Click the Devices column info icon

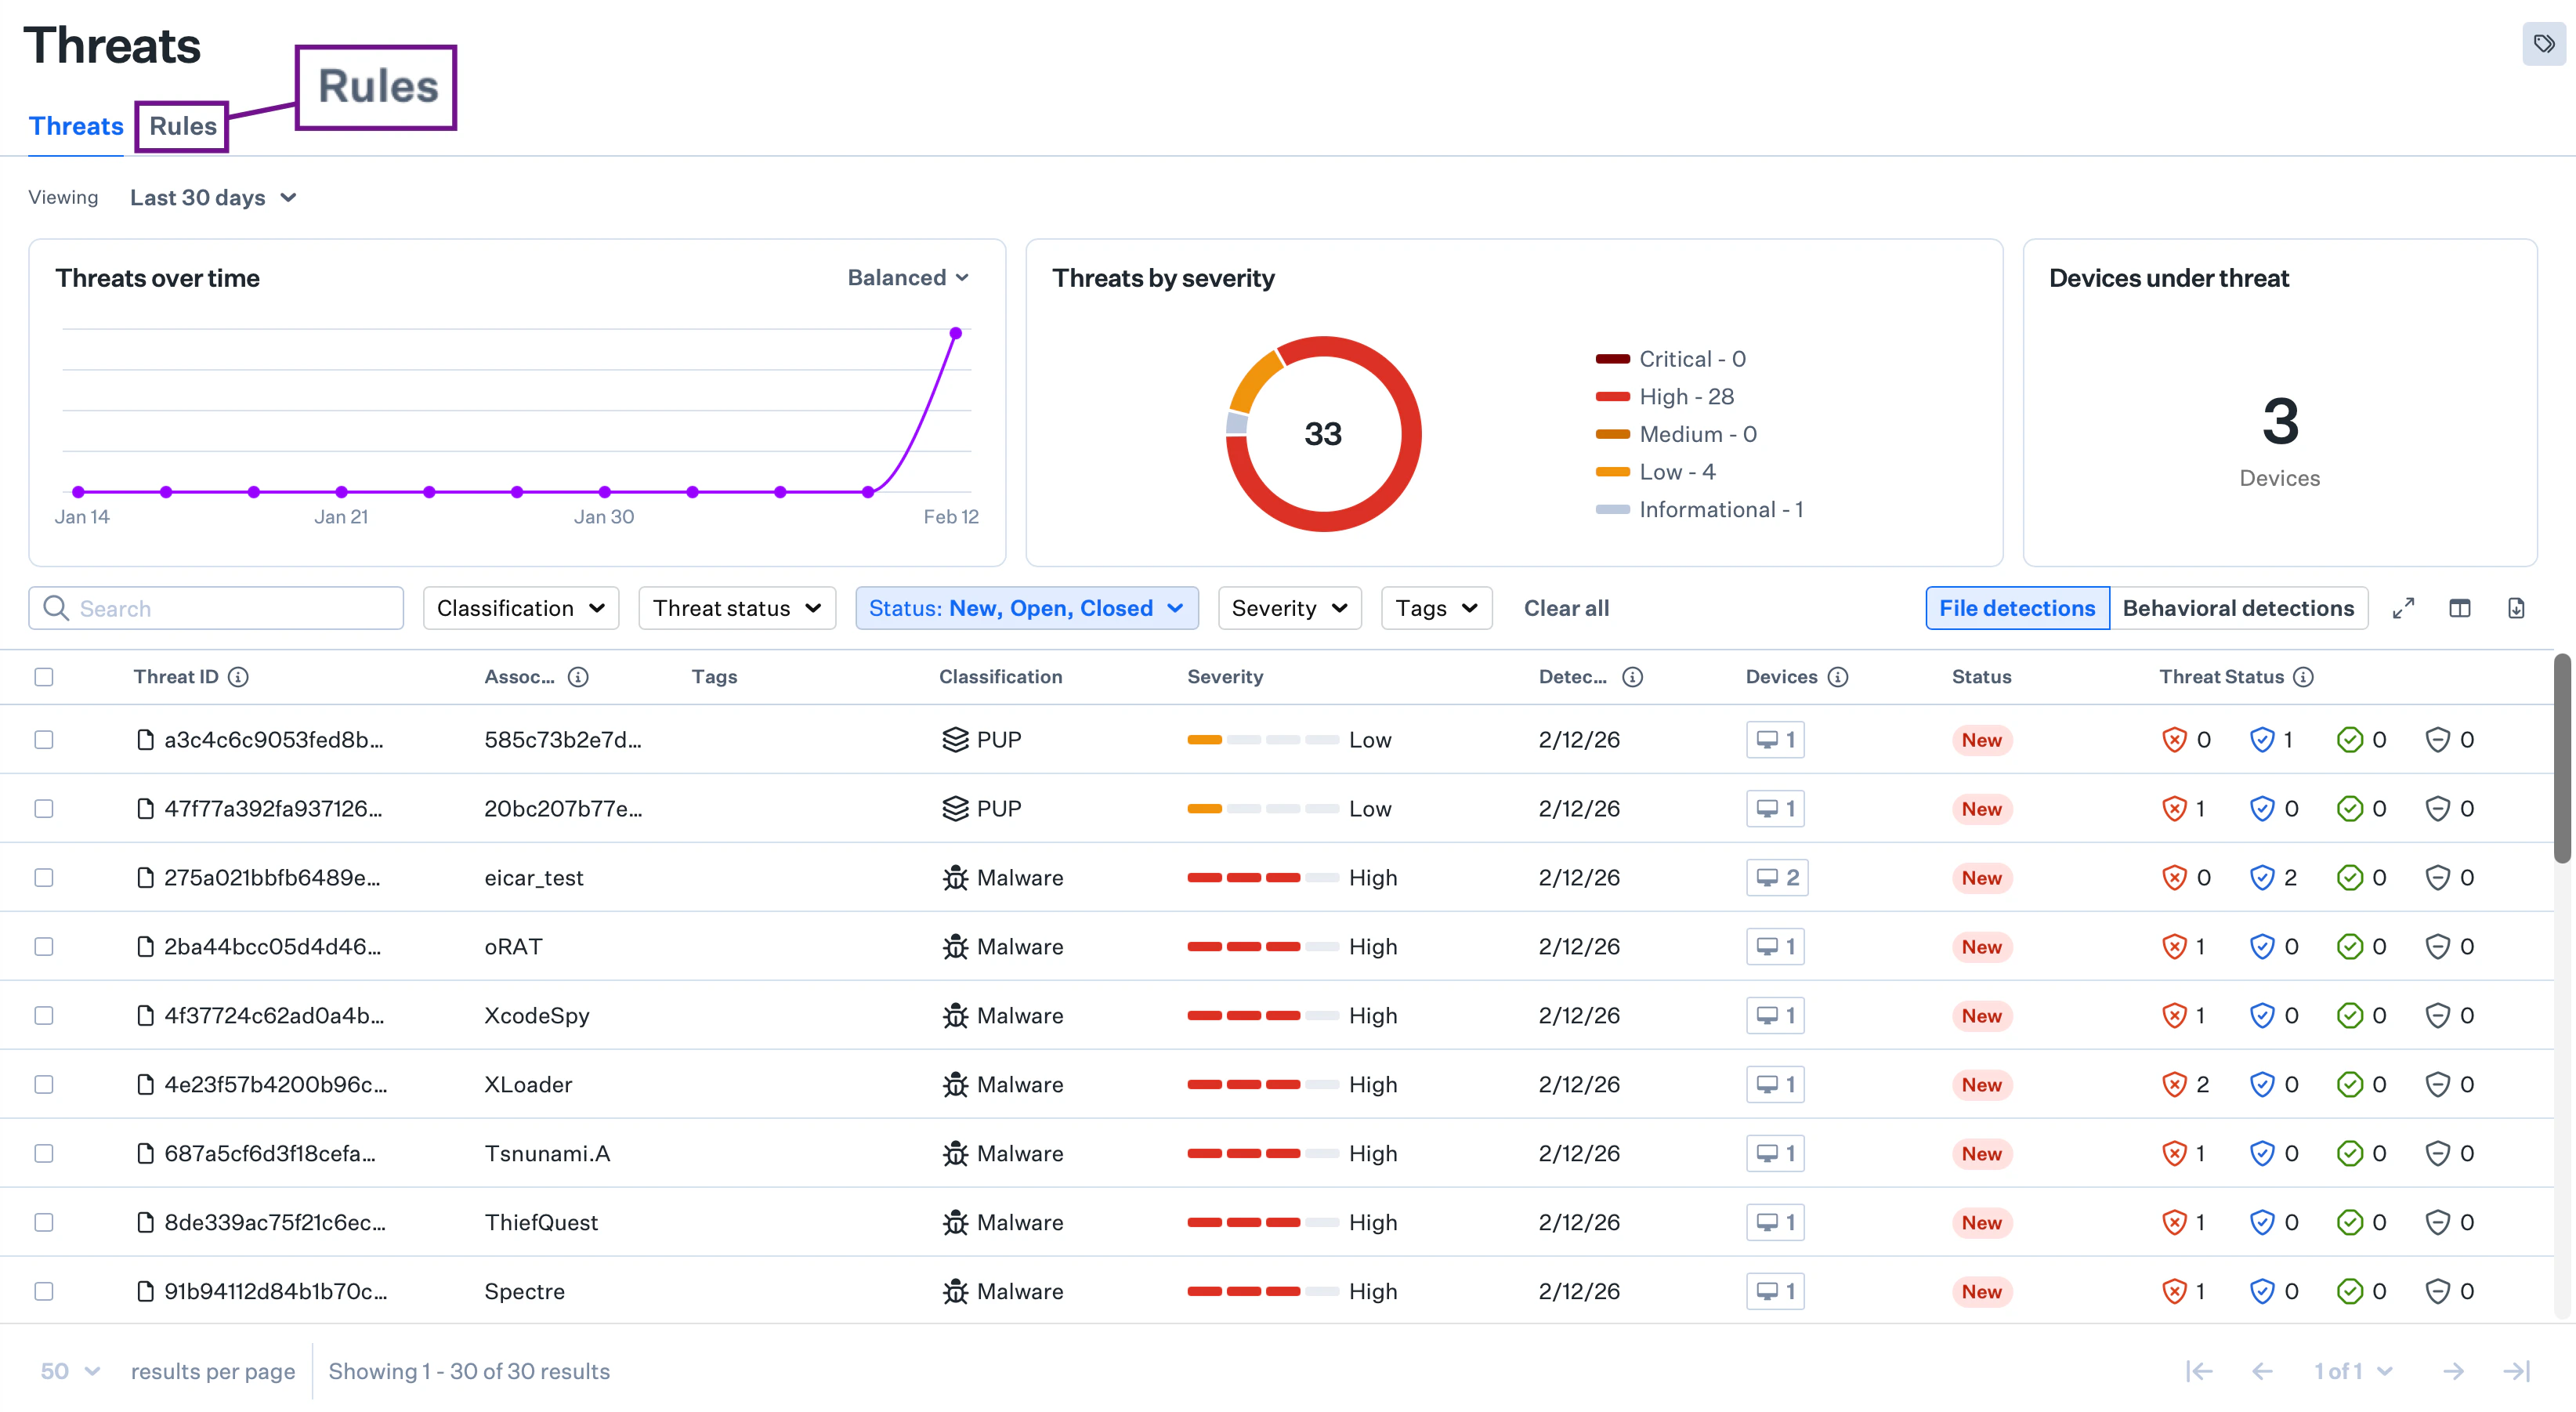tap(1838, 677)
